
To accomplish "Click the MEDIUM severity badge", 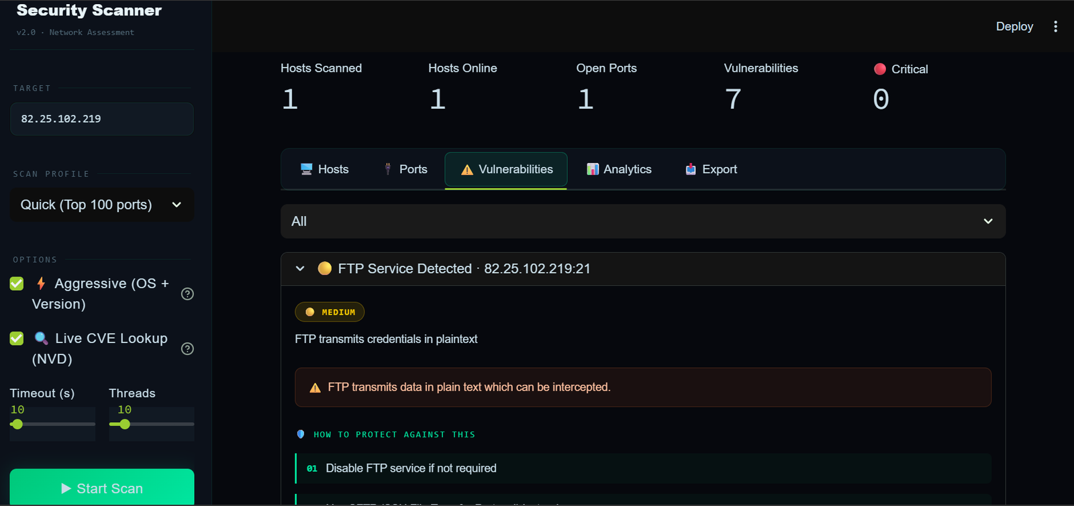I will click(x=330, y=312).
